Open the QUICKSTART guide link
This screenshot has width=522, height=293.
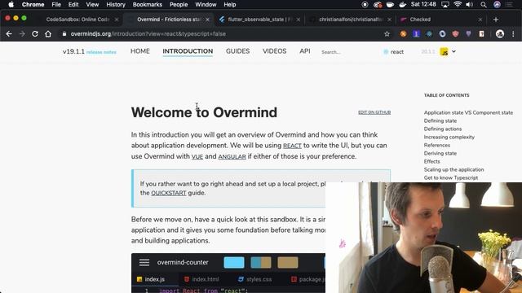tap(169, 193)
